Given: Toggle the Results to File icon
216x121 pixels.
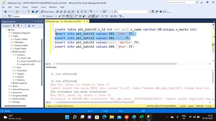Looking at the screenshot, I should click(x=97, y=16).
